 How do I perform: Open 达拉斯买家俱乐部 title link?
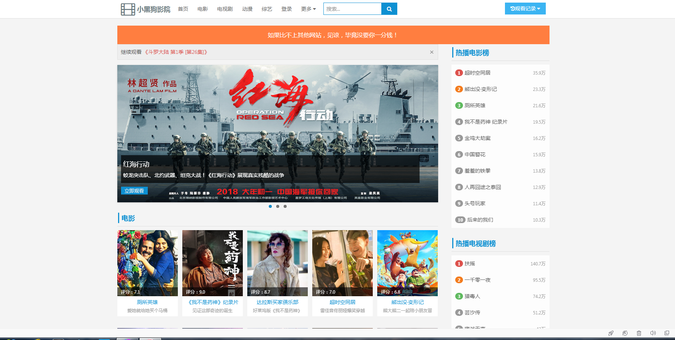tap(277, 302)
